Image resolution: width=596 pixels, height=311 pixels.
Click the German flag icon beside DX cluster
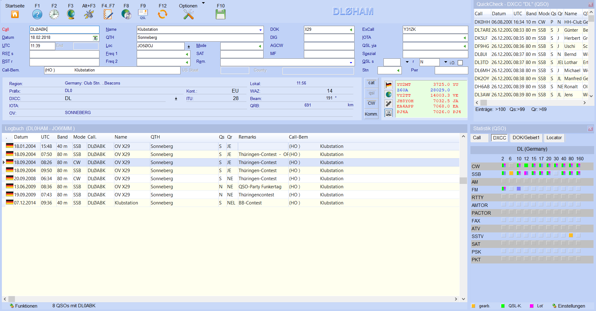tap(388, 85)
